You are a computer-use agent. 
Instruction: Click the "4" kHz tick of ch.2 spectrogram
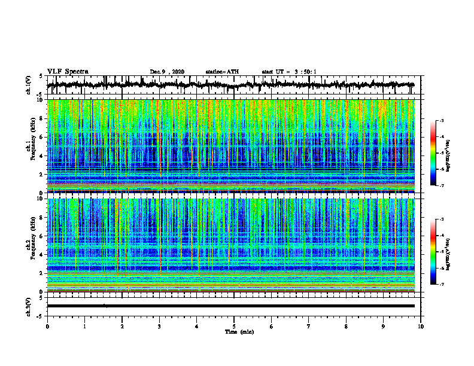coord(41,255)
